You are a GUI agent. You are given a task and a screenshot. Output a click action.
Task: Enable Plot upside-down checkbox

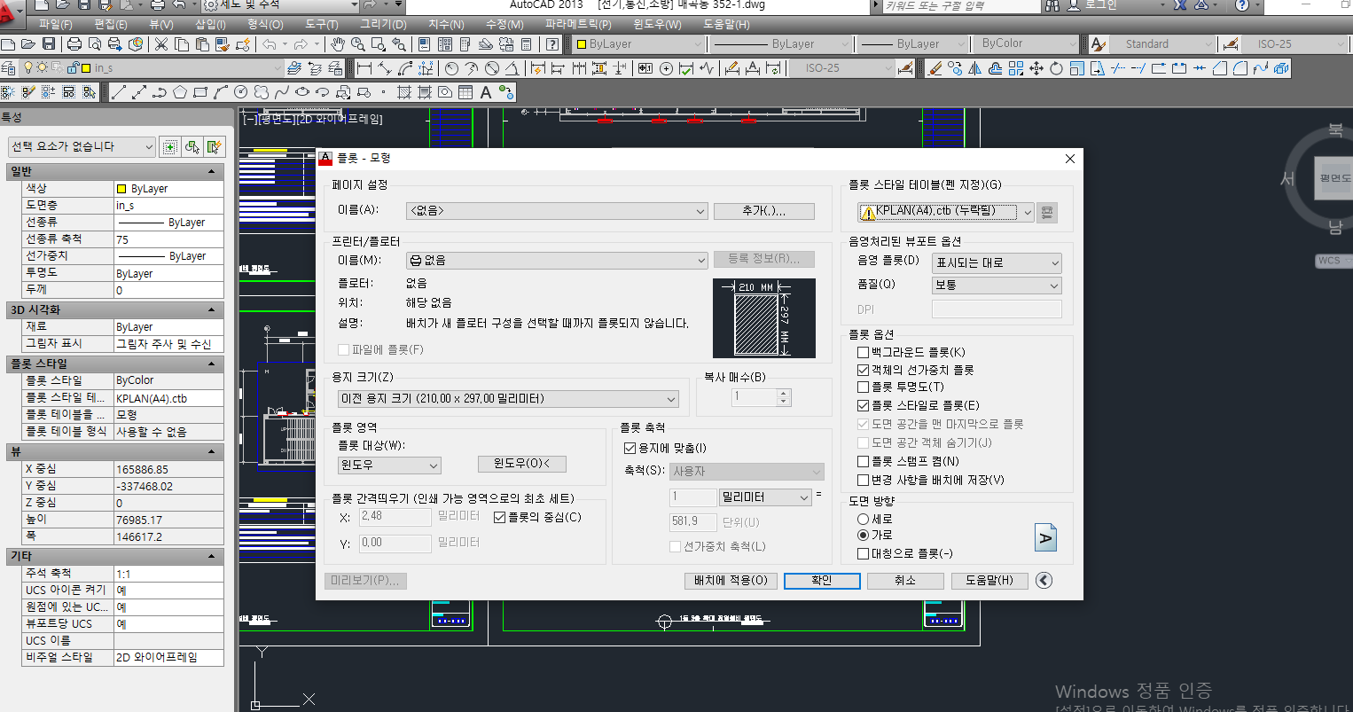[864, 553]
